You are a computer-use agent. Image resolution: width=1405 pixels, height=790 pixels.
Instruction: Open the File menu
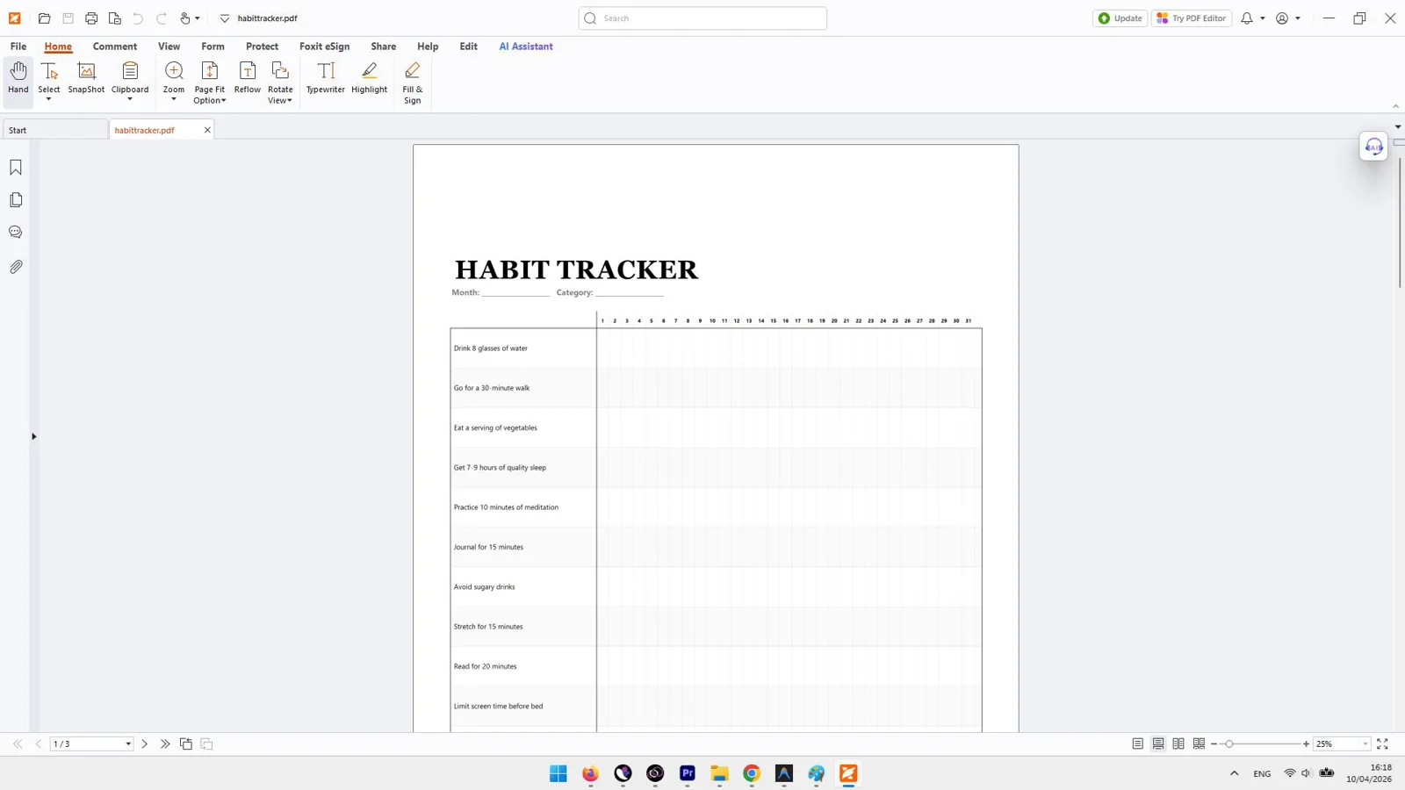click(18, 47)
